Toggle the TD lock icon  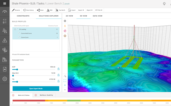coord(58,81)
